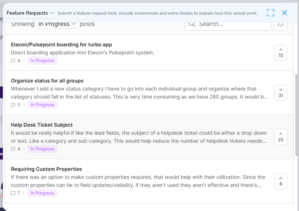
Task: Click comment icon on Elavon/Pulsepoint post
Action: click(x=13, y=61)
